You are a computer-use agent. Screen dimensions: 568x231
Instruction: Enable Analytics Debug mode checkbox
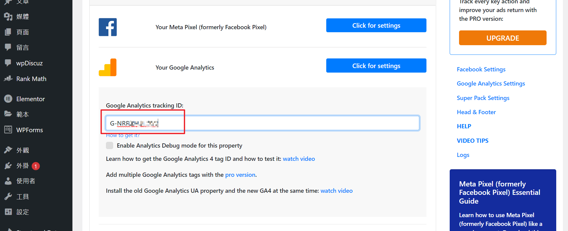pyautogui.click(x=110, y=145)
